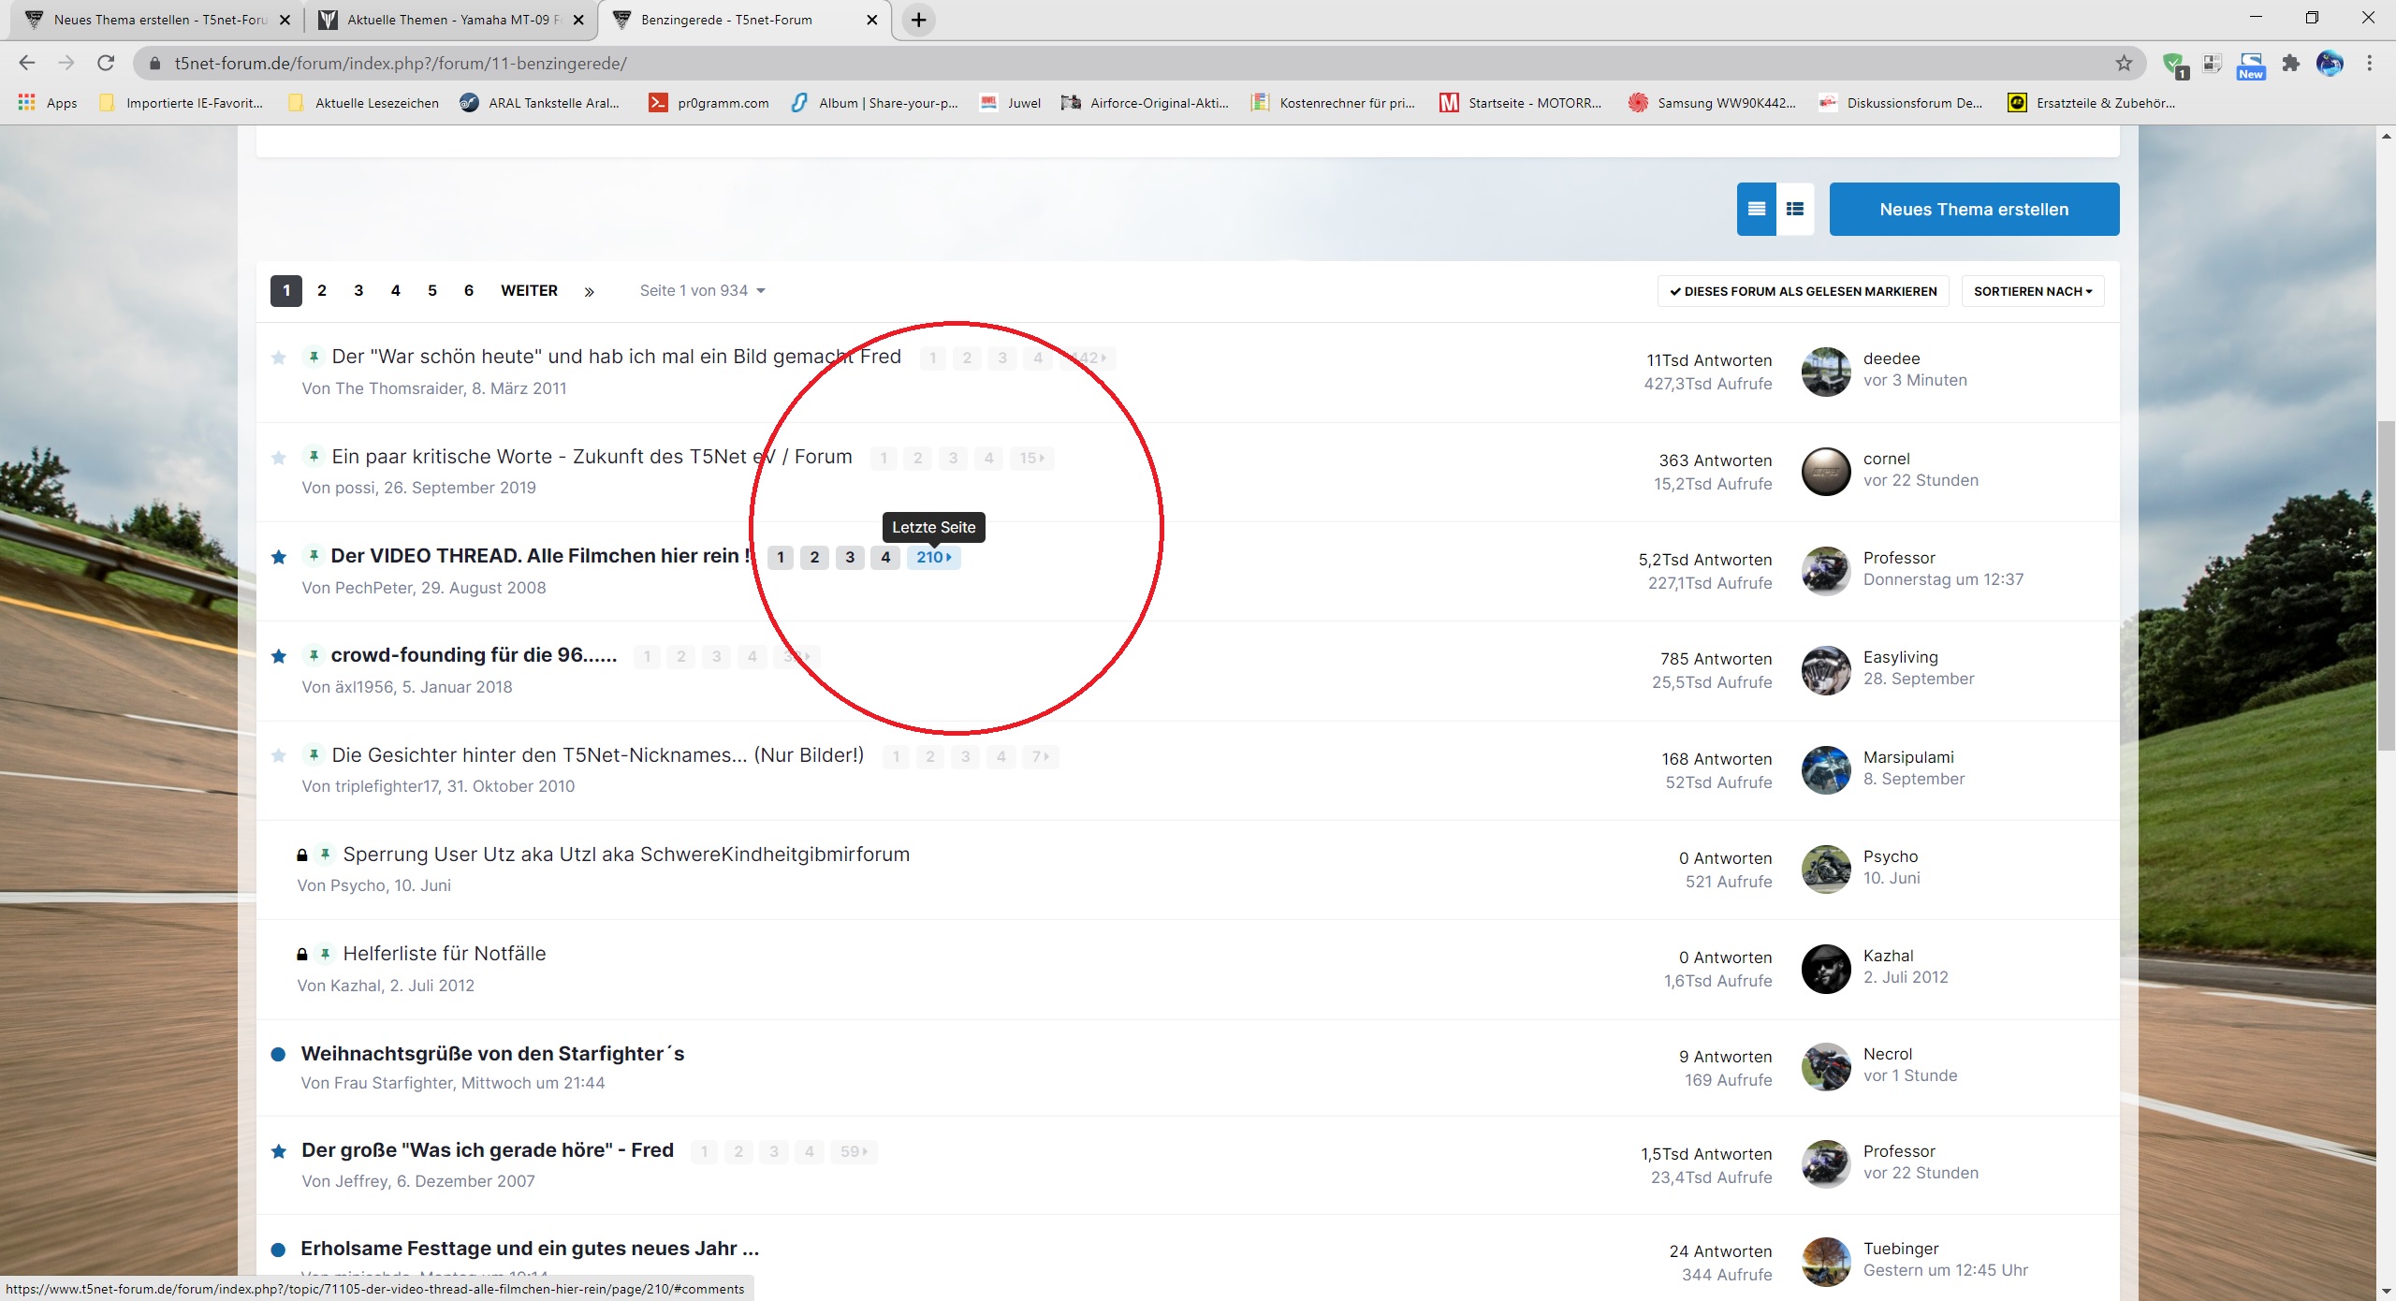
Task: Go back using the browser back arrow
Action: point(27,63)
